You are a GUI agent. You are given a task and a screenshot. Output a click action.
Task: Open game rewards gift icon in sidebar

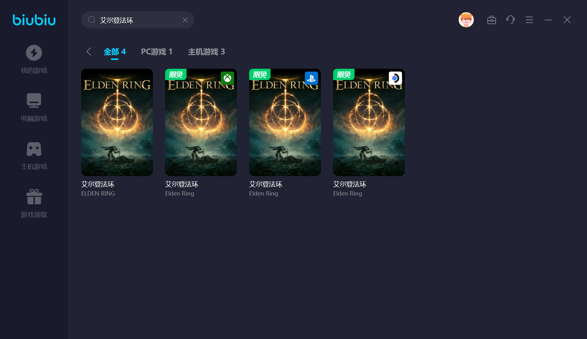(x=34, y=197)
